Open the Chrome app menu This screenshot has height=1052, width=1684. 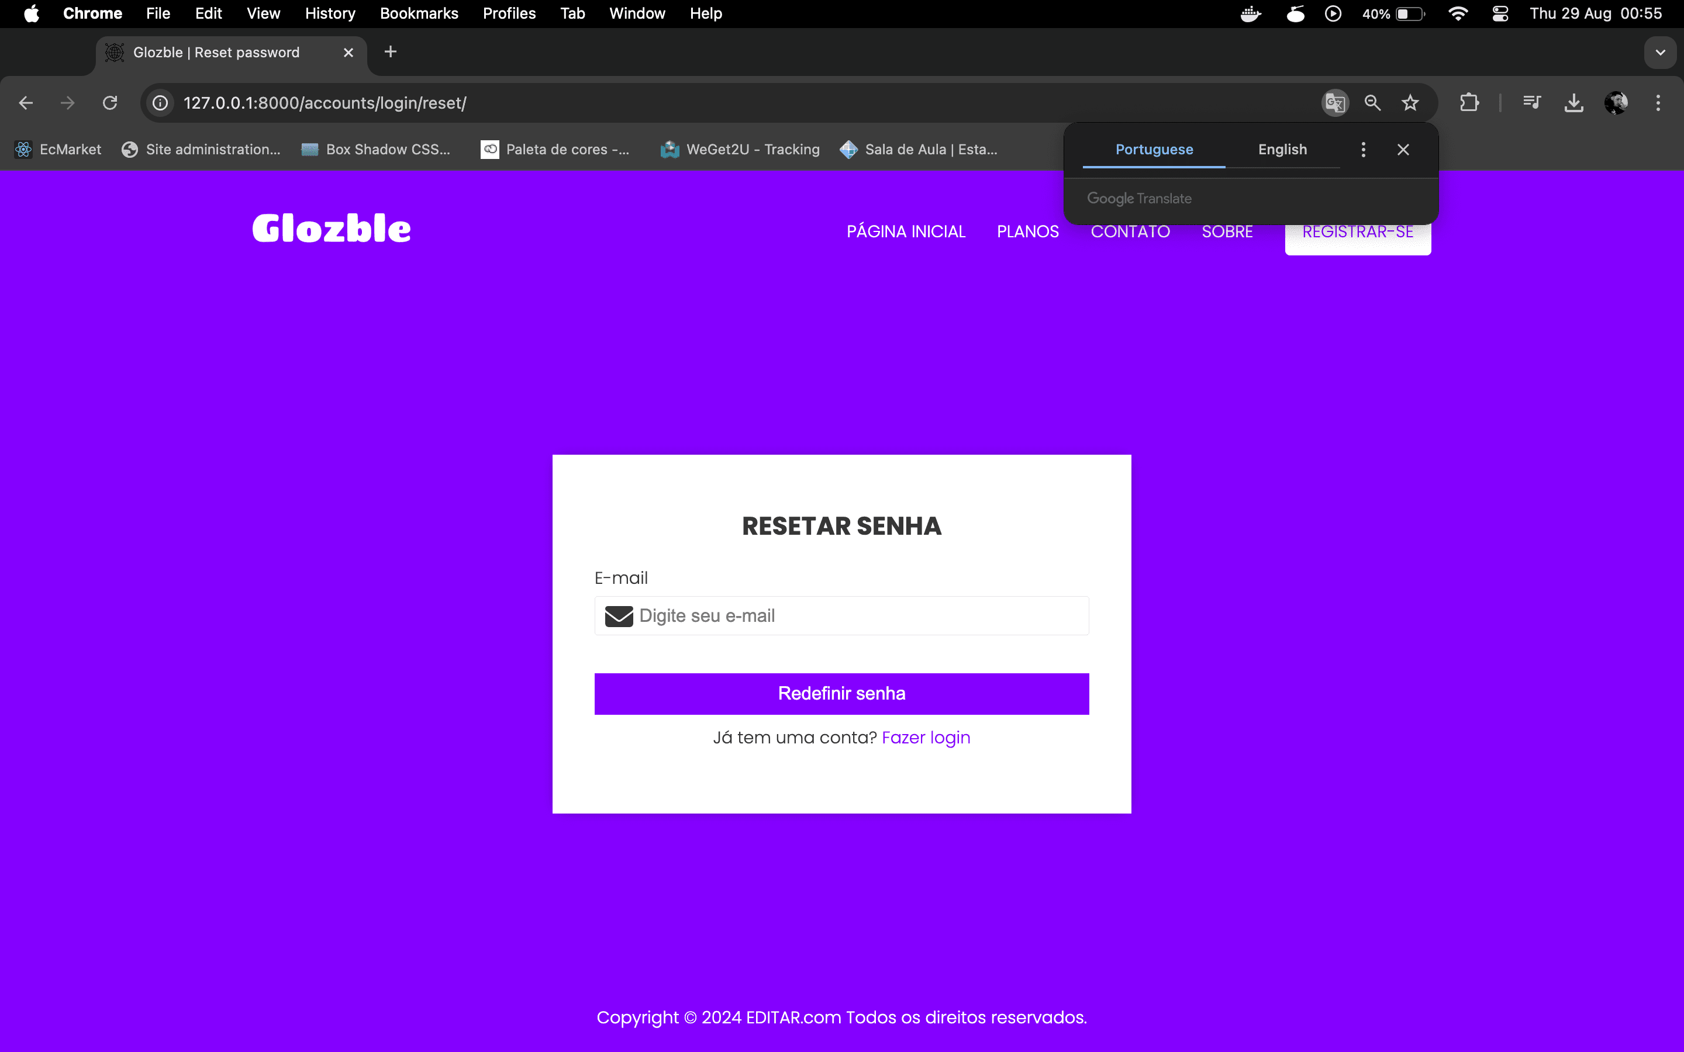(92, 14)
